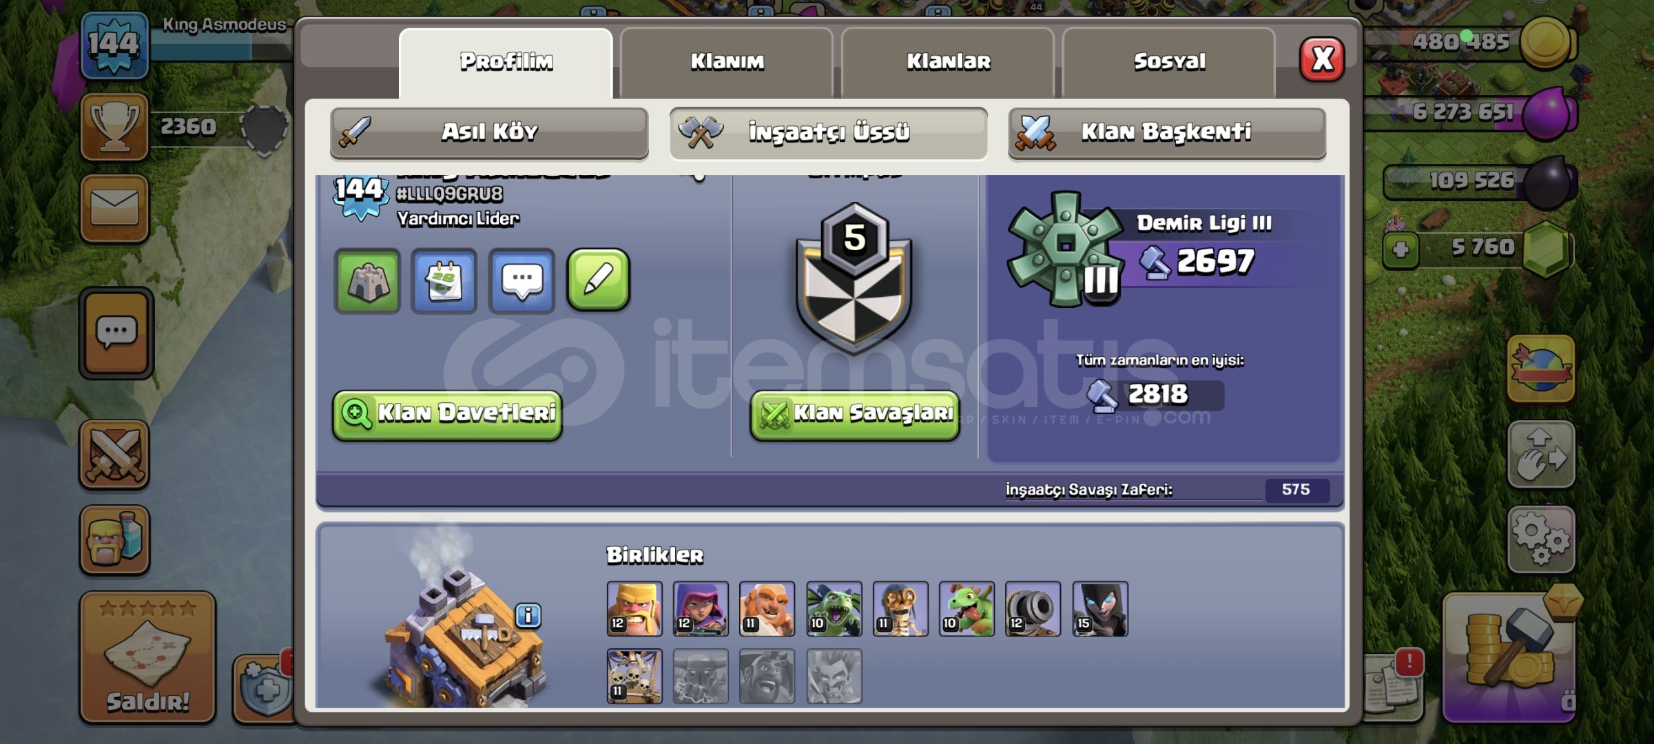Click the Saldır! attack button
1654x744 pixels.
coord(147,658)
